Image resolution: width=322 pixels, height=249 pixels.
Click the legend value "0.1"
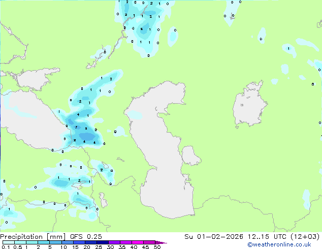6,247
